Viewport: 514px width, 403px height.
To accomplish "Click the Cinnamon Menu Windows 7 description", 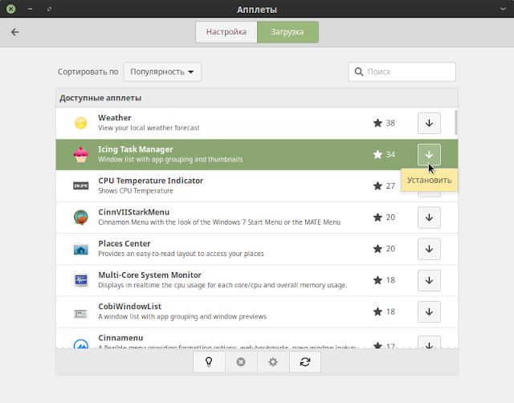I will (x=219, y=222).
